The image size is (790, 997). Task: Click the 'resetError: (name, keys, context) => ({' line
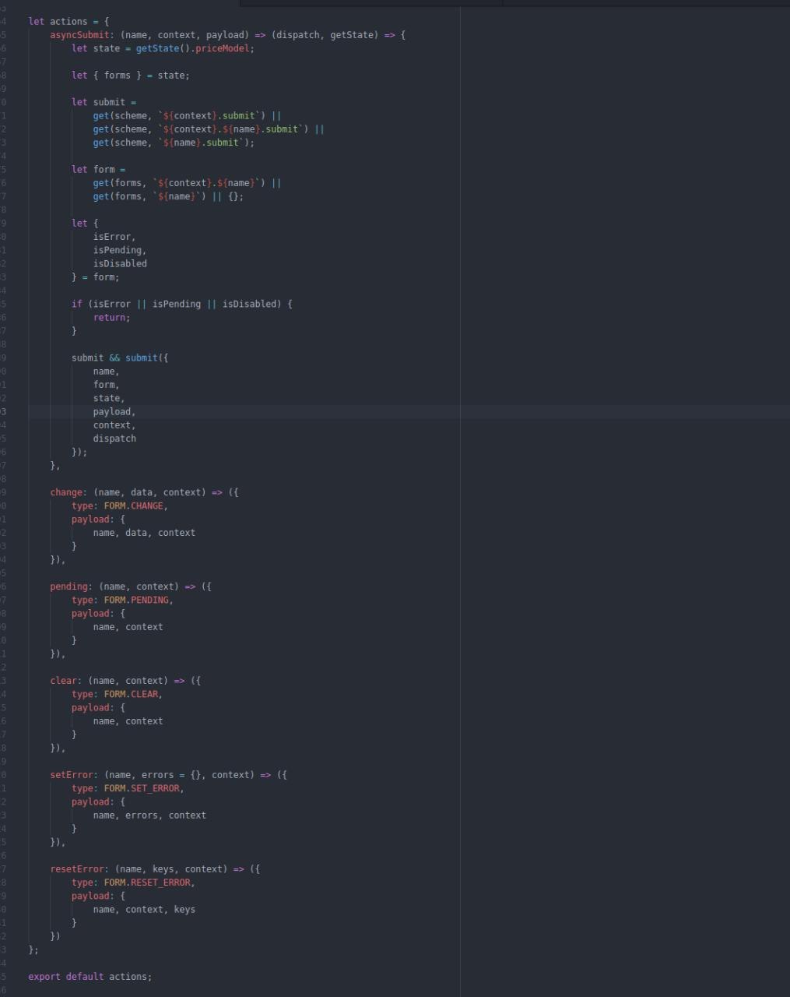point(155,869)
